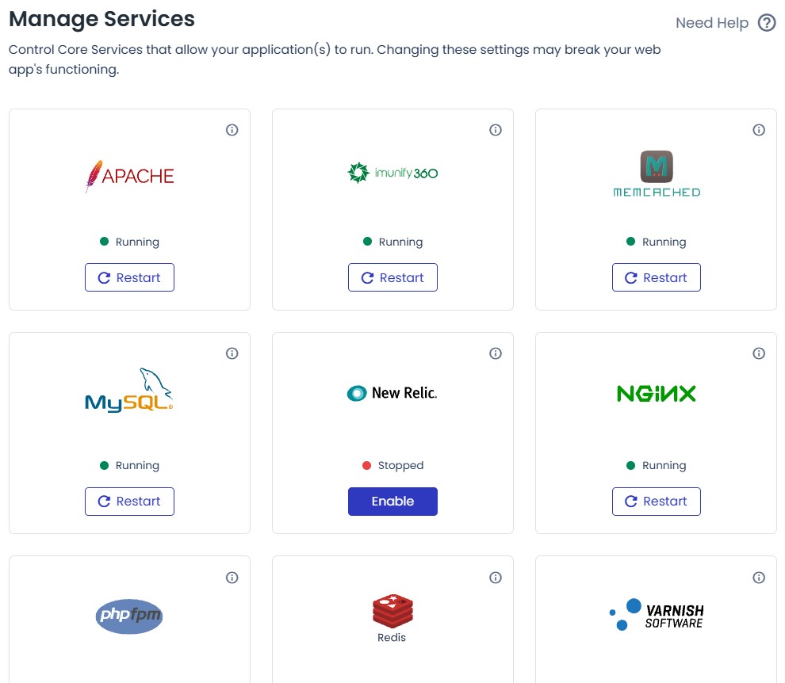This screenshot has height=683, width=785.
Task: Click the Redis logo
Action: point(392,616)
